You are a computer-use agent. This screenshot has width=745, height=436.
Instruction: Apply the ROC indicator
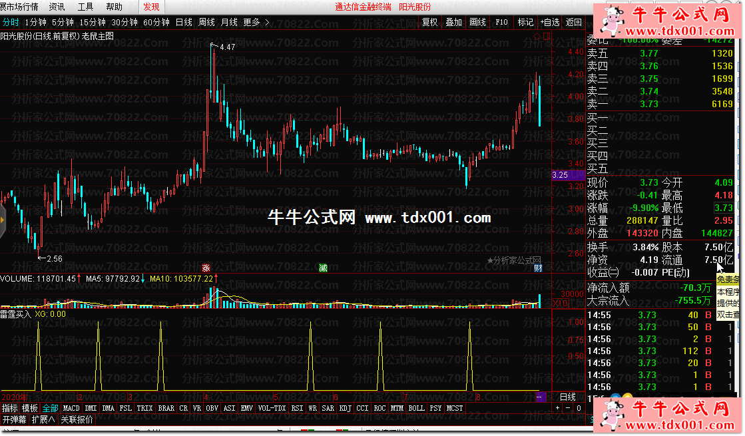pyautogui.click(x=379, y=409)
